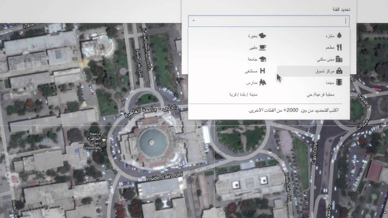Viewport: 388px width, 218px height.
Task: Click the Square road label on map
Action: (x=363, y=100)
